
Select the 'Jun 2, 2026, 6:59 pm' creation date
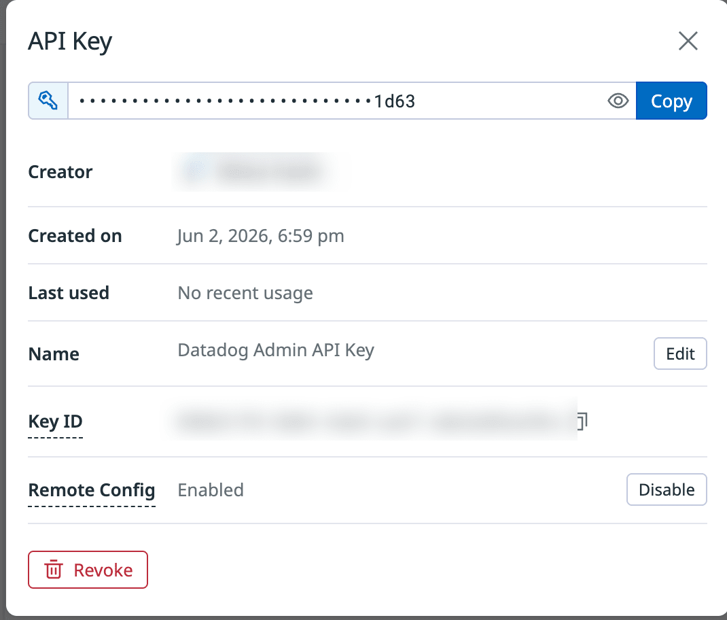(x=261, y=236)
